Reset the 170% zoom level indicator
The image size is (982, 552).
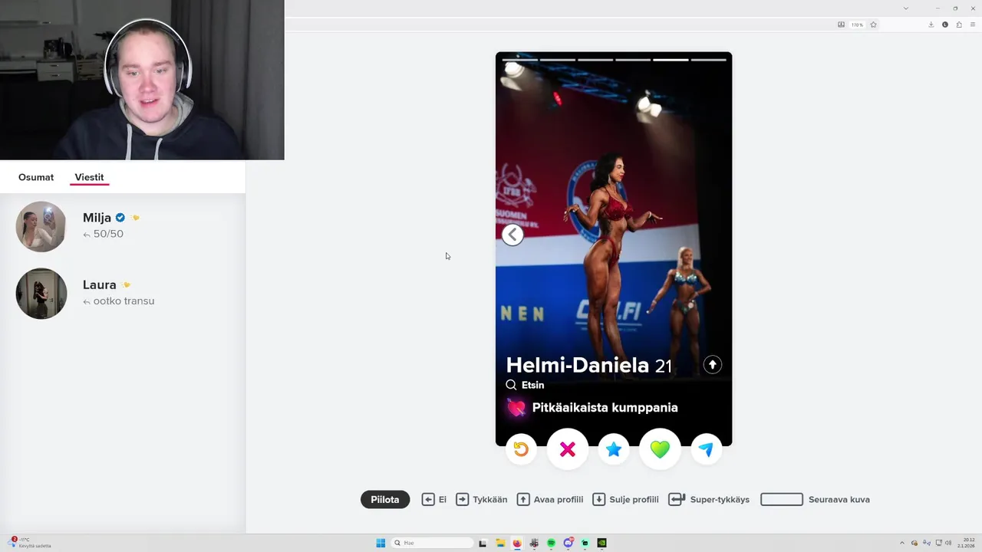(855, 25)
